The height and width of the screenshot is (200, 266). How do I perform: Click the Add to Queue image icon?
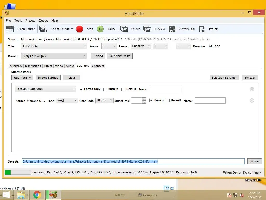pyautogui.click(x=43, y=29)
